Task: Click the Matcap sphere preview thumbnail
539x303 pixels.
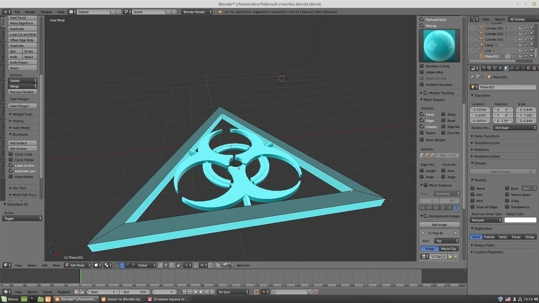Action: 439,45
